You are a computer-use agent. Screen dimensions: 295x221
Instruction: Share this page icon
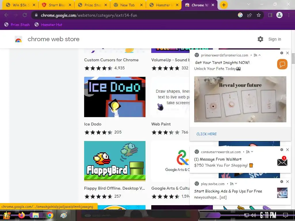coord(249,15)
